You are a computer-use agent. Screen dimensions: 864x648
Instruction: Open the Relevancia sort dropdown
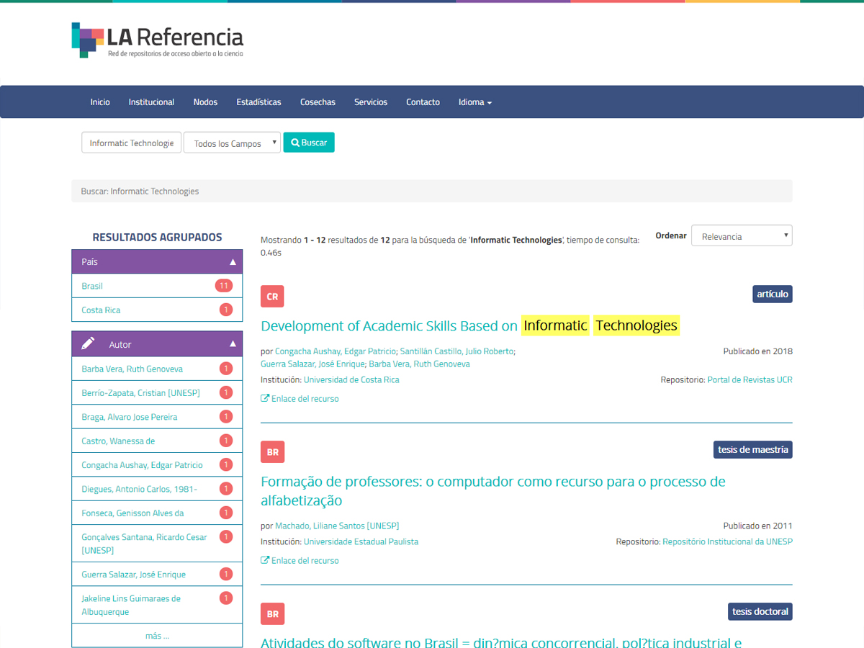click(741, 236)
